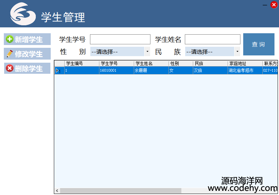Click the horizontal scrollbar thumb

[121, 191]
